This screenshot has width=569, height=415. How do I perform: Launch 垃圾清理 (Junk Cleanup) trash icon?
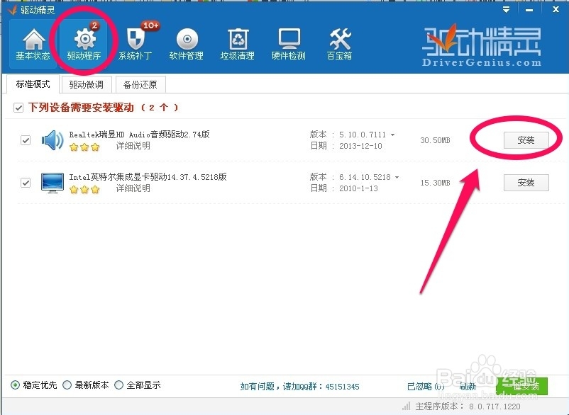237,44
